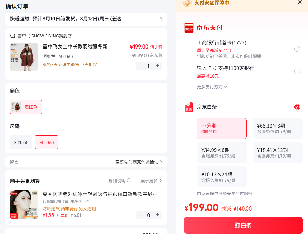The image size is (308, 234).
Task: Select 输入卡号 支持1100家银行 radio option
Action: pyautogui.click(x=297, y=71)
